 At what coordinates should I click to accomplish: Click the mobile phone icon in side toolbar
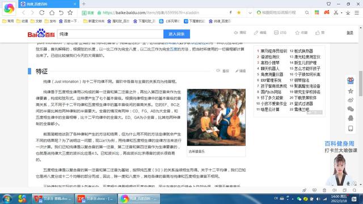click(351, 129)
